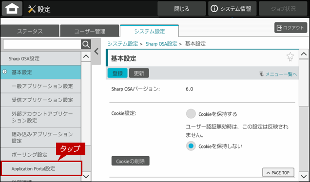
Task: Click main panel scroll down arrow
Action: [x=304, y=176]
